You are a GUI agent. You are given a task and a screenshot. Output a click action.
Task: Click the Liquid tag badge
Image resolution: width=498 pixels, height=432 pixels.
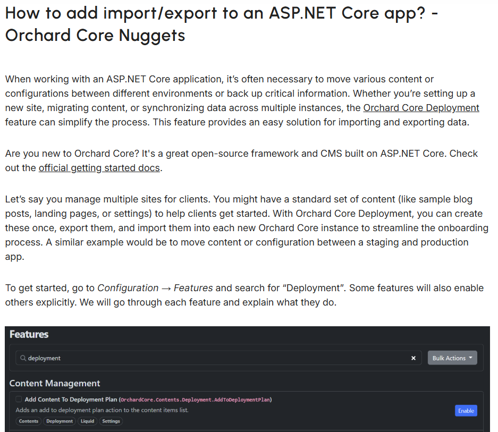coord(87,421)
